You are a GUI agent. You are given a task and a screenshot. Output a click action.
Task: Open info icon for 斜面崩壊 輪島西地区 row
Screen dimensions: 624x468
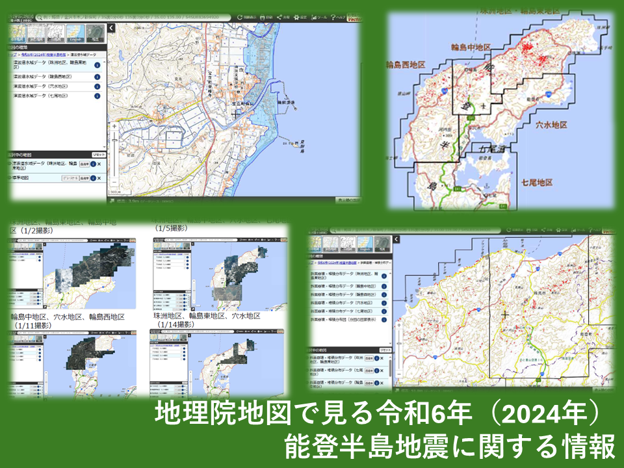tap(384, 295)
